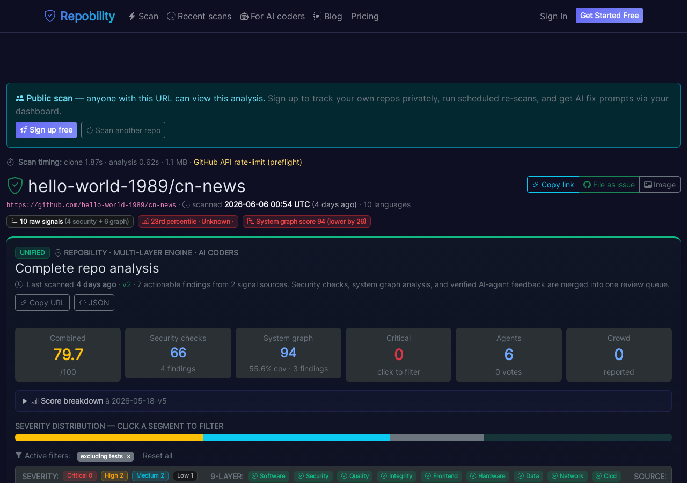Viewport: 687px width, 483px height.
Task: Toggle the Security layer filter
Action: [313, 476]
